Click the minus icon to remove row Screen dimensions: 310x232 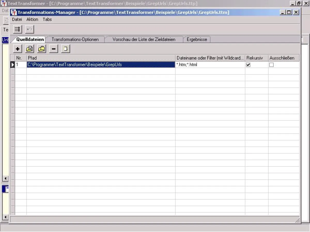click(x=53, y=49)
